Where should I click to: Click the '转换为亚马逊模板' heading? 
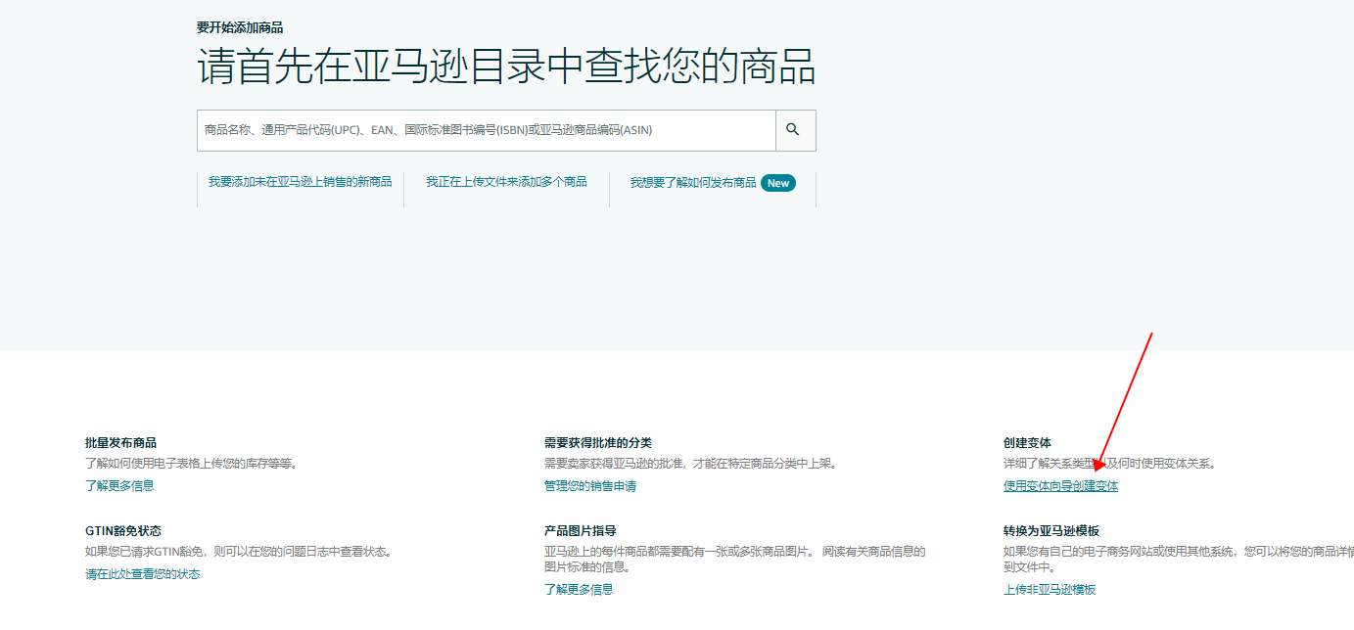click(1051, 531)
